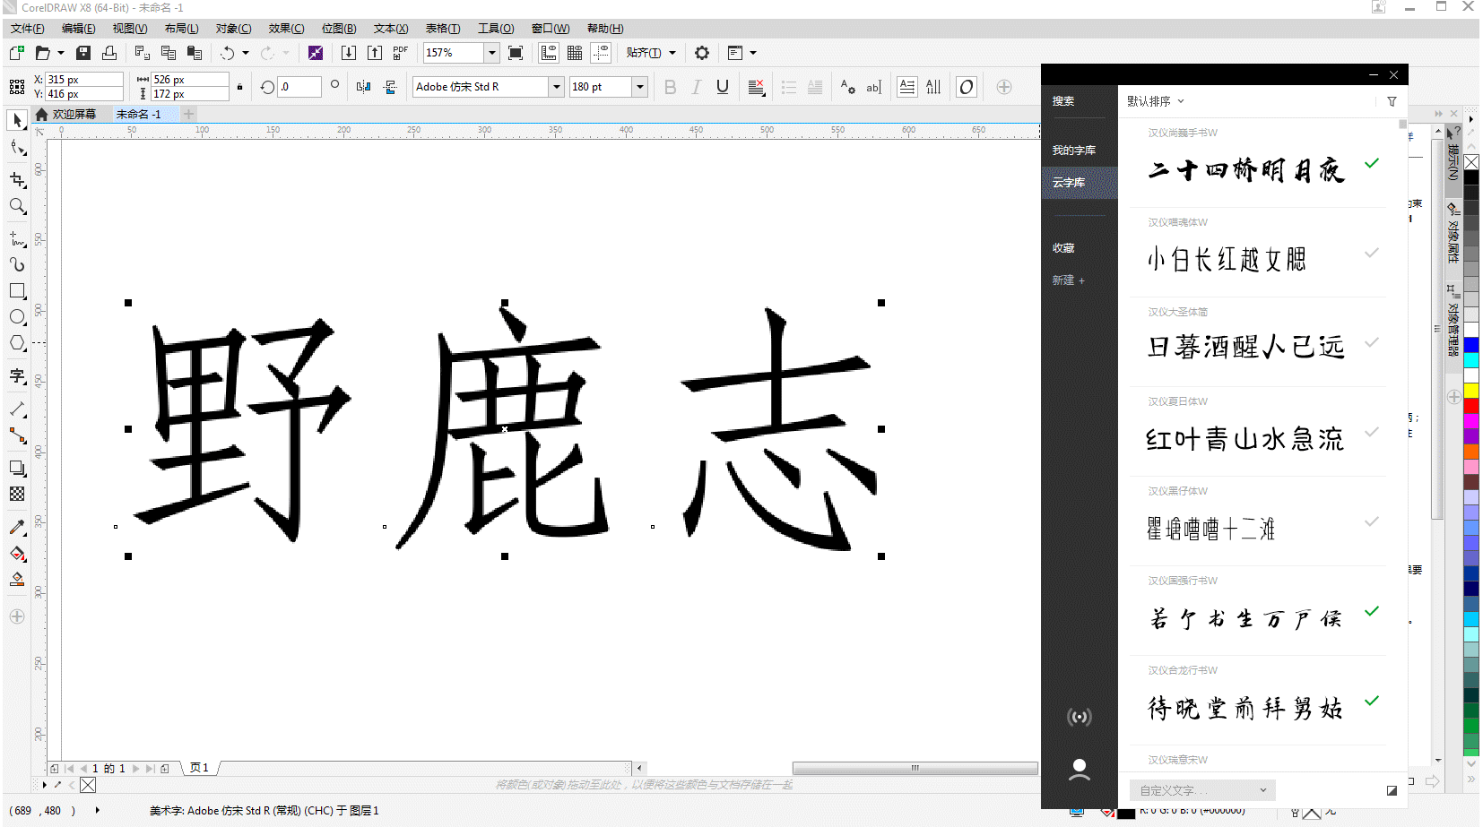Open the 文本(X) menu
The height and width of the screenshot is (827, 1483).
click(x=391, y=29)
